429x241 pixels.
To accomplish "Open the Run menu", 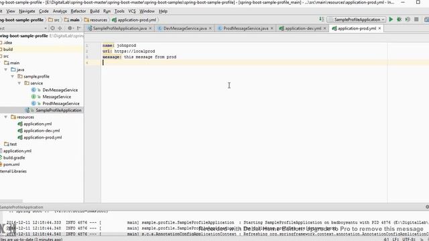I will pos(107,11).
